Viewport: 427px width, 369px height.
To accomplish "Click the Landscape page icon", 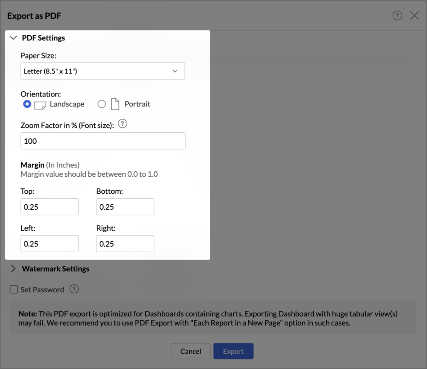I will (40, 105).
